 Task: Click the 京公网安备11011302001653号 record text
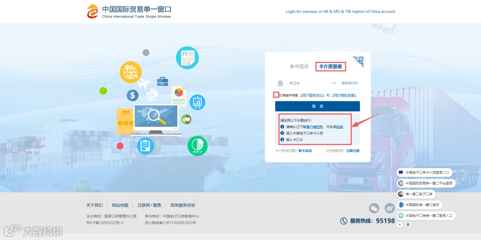170,223
